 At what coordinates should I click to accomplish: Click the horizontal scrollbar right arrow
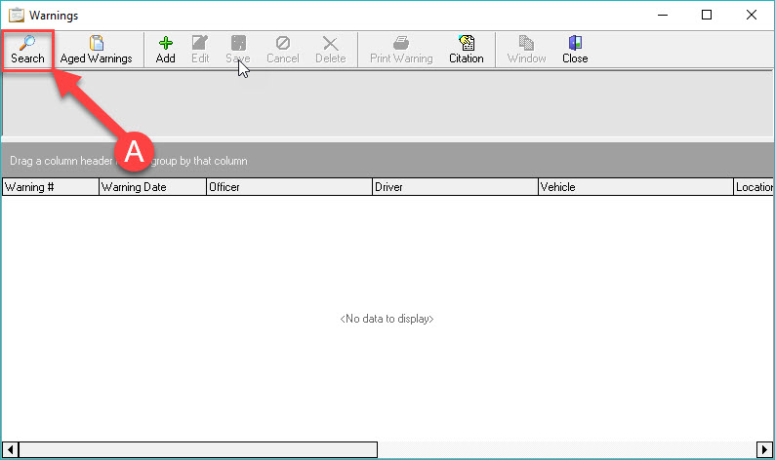(x=766, y=449)
